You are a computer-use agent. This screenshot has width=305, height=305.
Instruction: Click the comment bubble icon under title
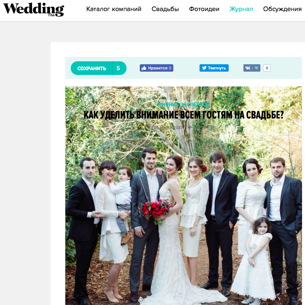pyautogui.click(x=207, y=127)
